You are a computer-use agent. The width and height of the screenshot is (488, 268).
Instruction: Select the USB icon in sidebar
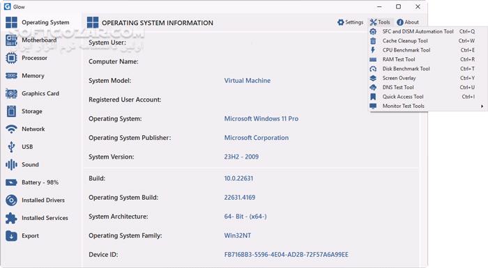click(11, 147)
